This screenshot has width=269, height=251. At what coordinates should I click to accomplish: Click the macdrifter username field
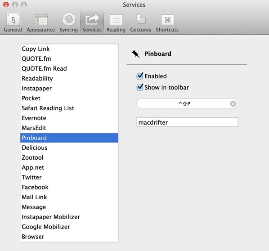click(187, 122)
